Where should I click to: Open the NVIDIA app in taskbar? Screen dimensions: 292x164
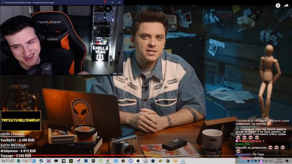71,161
